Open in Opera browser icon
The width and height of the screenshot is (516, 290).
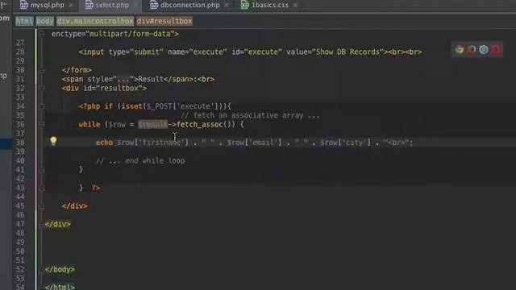pyautogui.click(x=496, y=50)
